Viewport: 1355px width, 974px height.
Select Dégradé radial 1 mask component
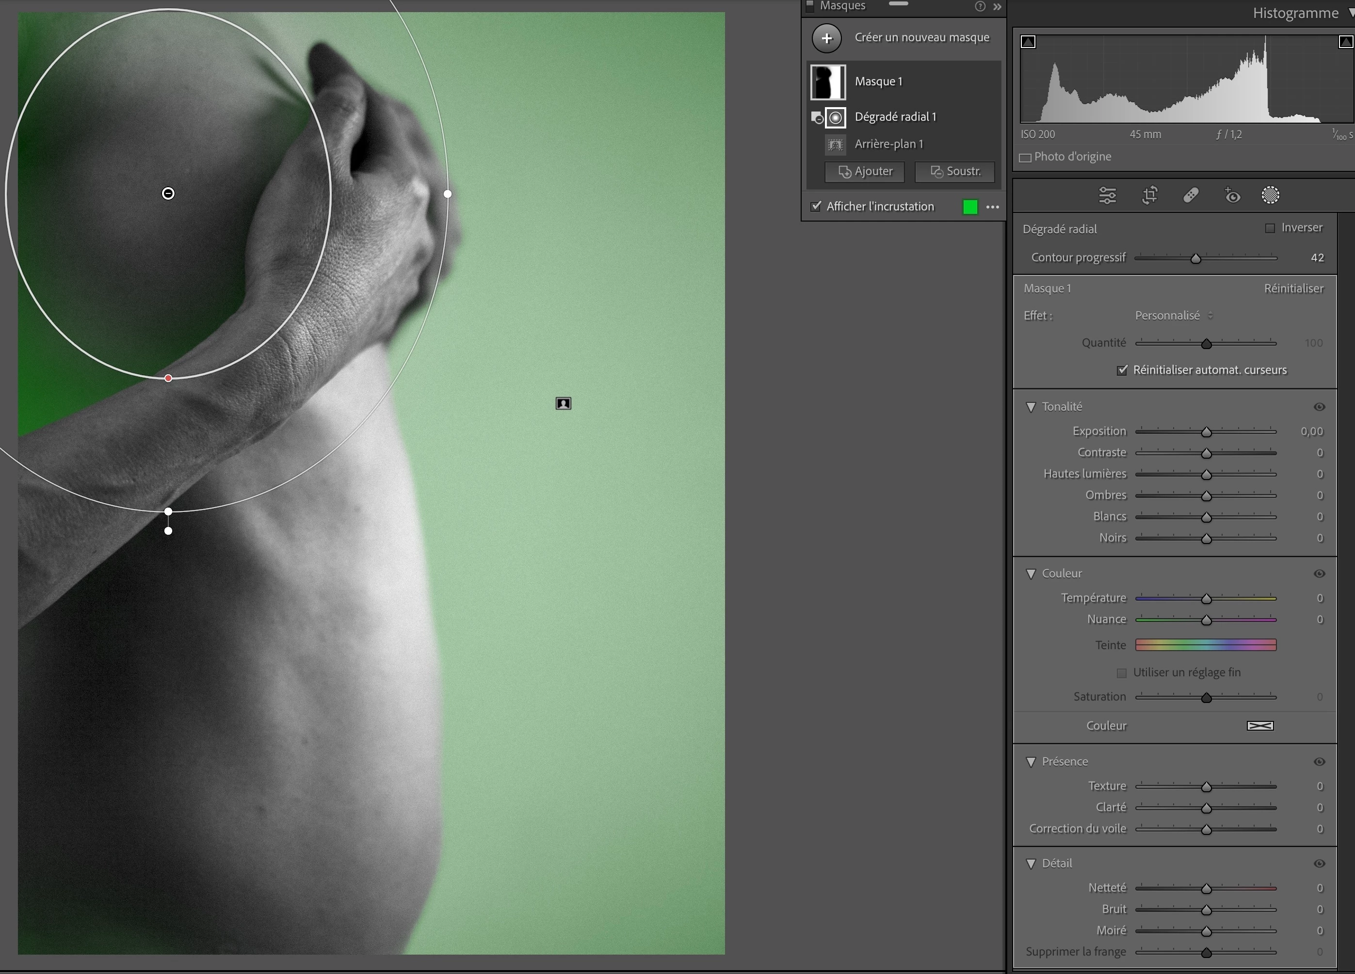point(895,117)
